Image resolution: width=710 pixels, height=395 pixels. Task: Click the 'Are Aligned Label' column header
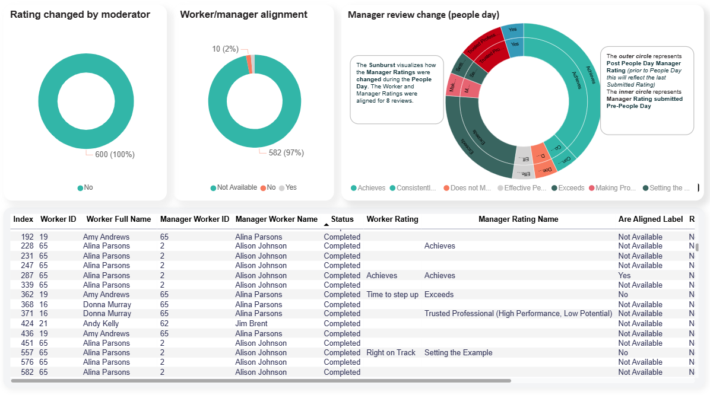click(650, 219)
